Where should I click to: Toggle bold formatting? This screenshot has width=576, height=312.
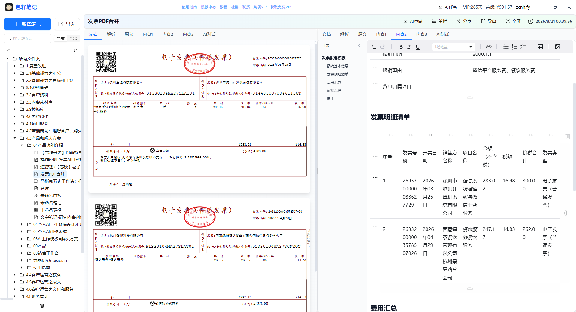click(401, 47)
